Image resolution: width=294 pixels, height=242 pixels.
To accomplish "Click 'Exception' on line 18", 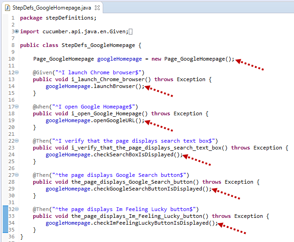I will (188, 113).
